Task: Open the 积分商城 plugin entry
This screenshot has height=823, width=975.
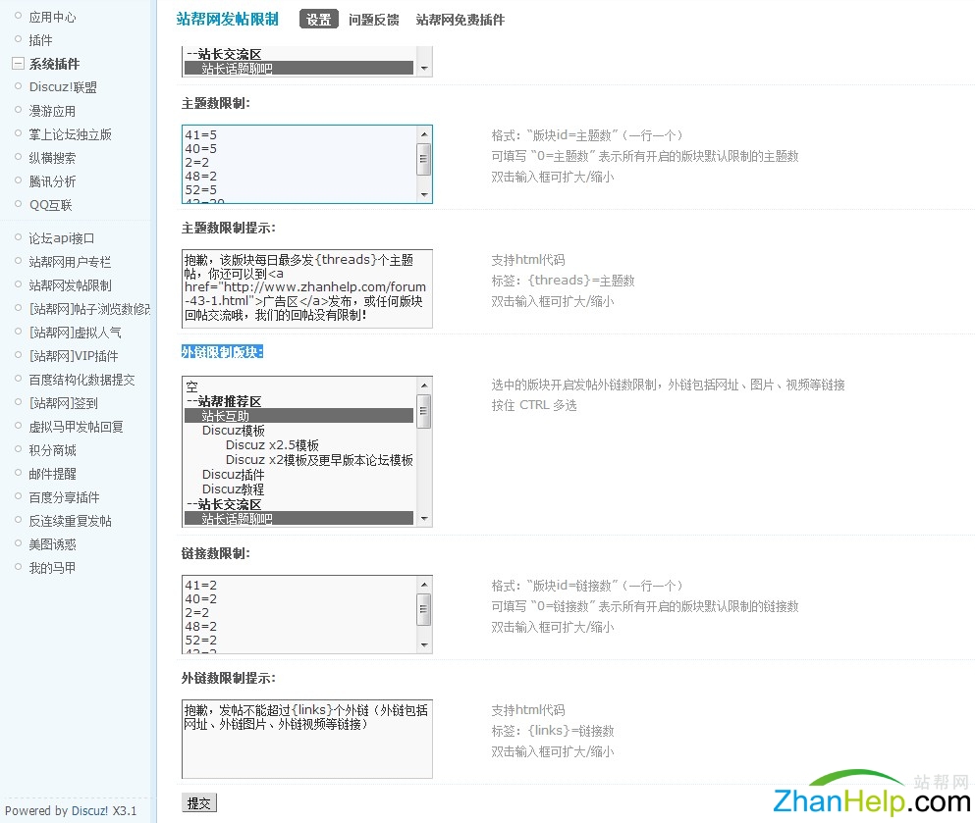Action: pos(50,449)
